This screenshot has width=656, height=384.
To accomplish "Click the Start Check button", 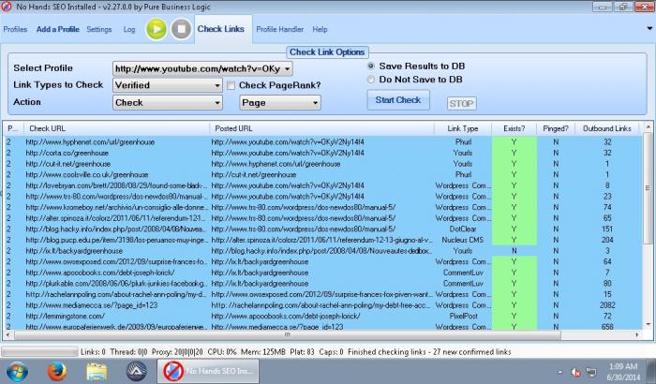I will [398, 100].
